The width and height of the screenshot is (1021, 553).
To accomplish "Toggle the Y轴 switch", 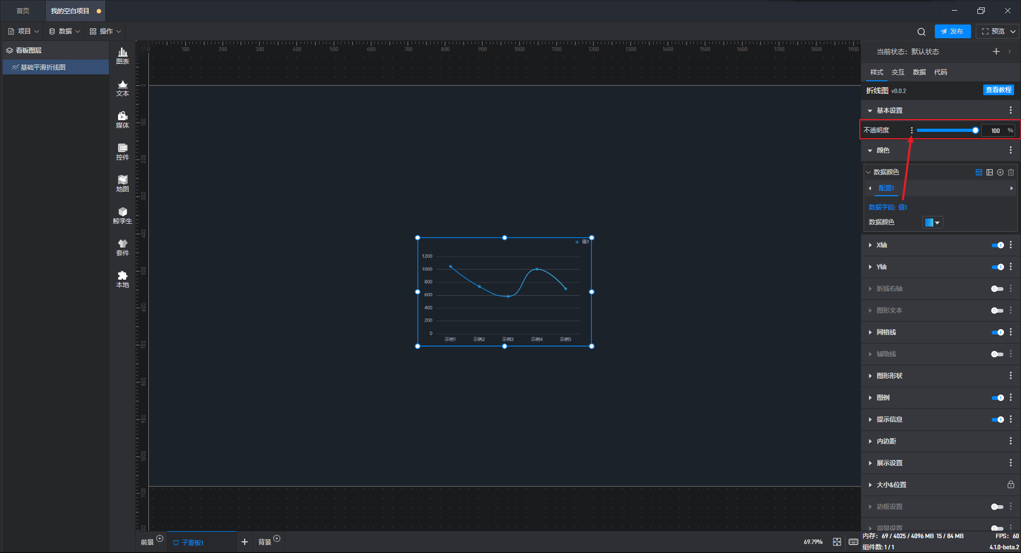I will coord(998,267).
